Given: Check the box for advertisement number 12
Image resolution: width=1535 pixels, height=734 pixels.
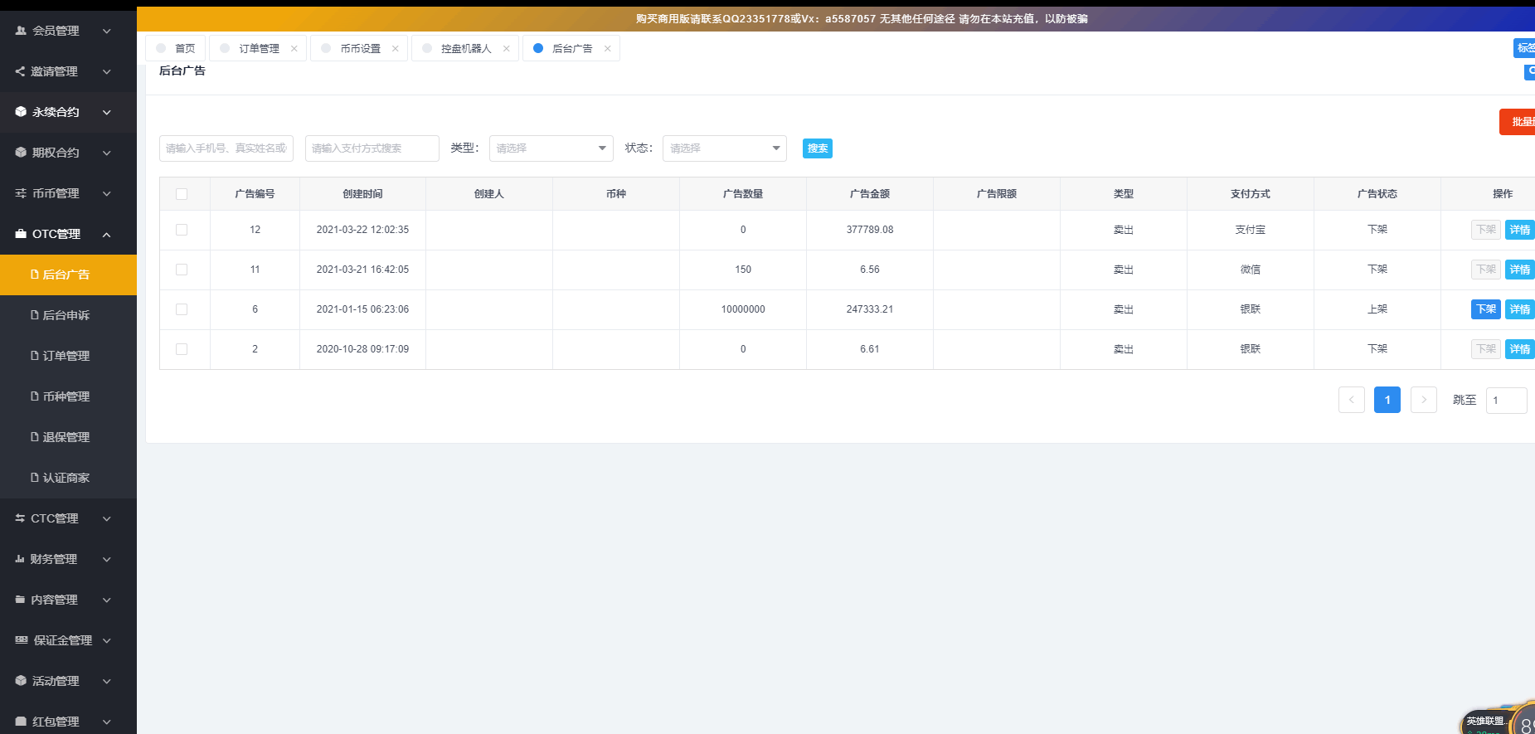Looking at the screenshot, I should coord(182,230).
